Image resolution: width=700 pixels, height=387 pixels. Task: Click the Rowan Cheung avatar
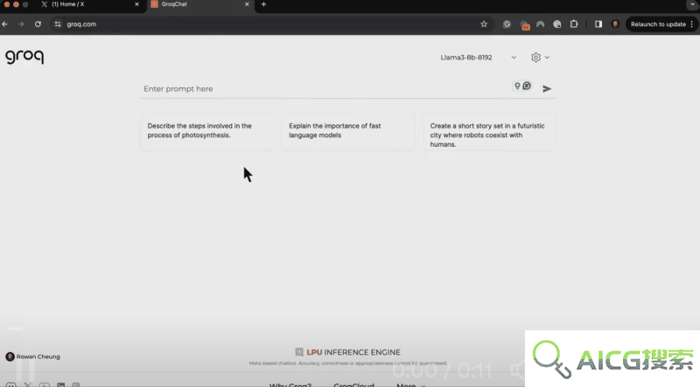tap(10, 356)
